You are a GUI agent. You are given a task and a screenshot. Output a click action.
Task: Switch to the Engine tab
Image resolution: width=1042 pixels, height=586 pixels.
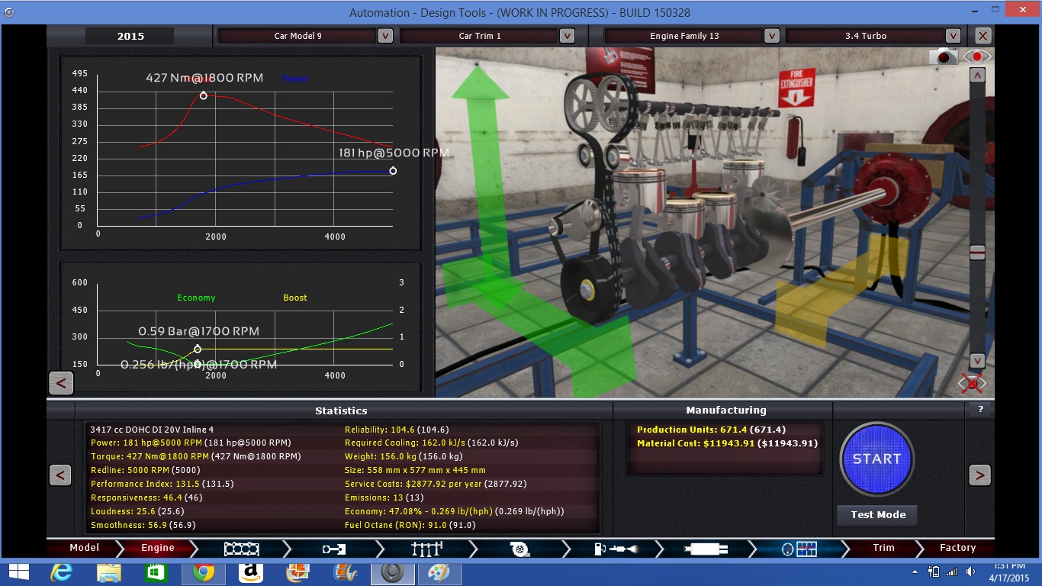point(158,548)
